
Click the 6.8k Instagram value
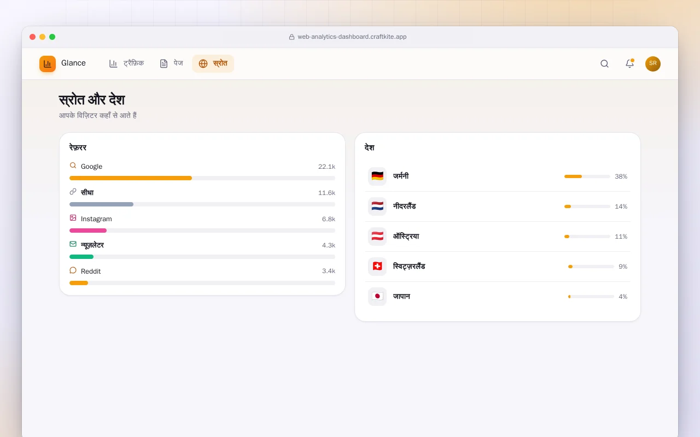tap(329, 219)
